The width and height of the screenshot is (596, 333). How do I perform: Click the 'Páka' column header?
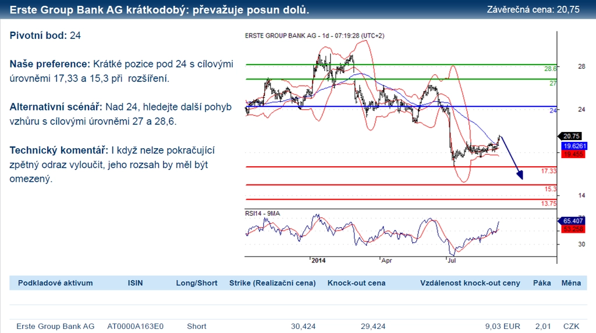(542, 283)
